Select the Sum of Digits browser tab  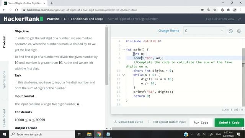(24, 3)
